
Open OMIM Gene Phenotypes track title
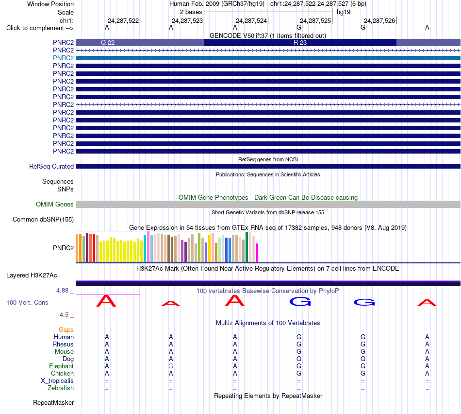(x=268, y=197)
